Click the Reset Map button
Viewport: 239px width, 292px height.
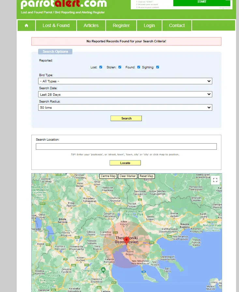tap(146, 176)
